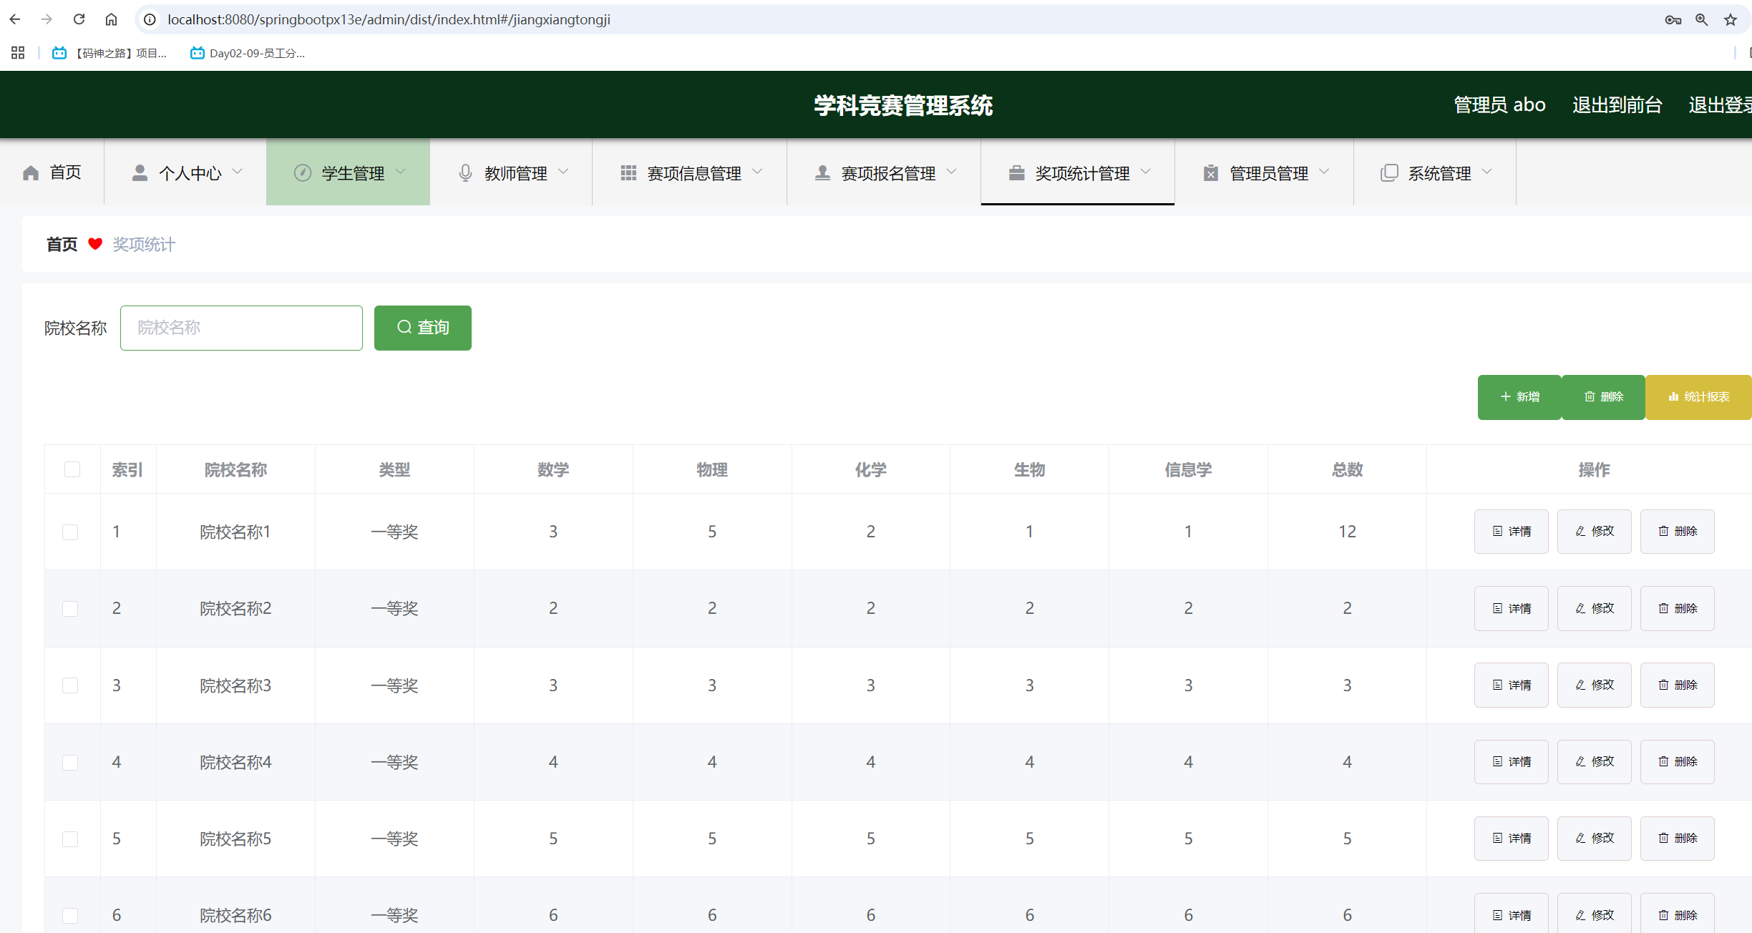Click the 院校名称 input field
This screenshot has height=933, width=1752.
point(242,327)
